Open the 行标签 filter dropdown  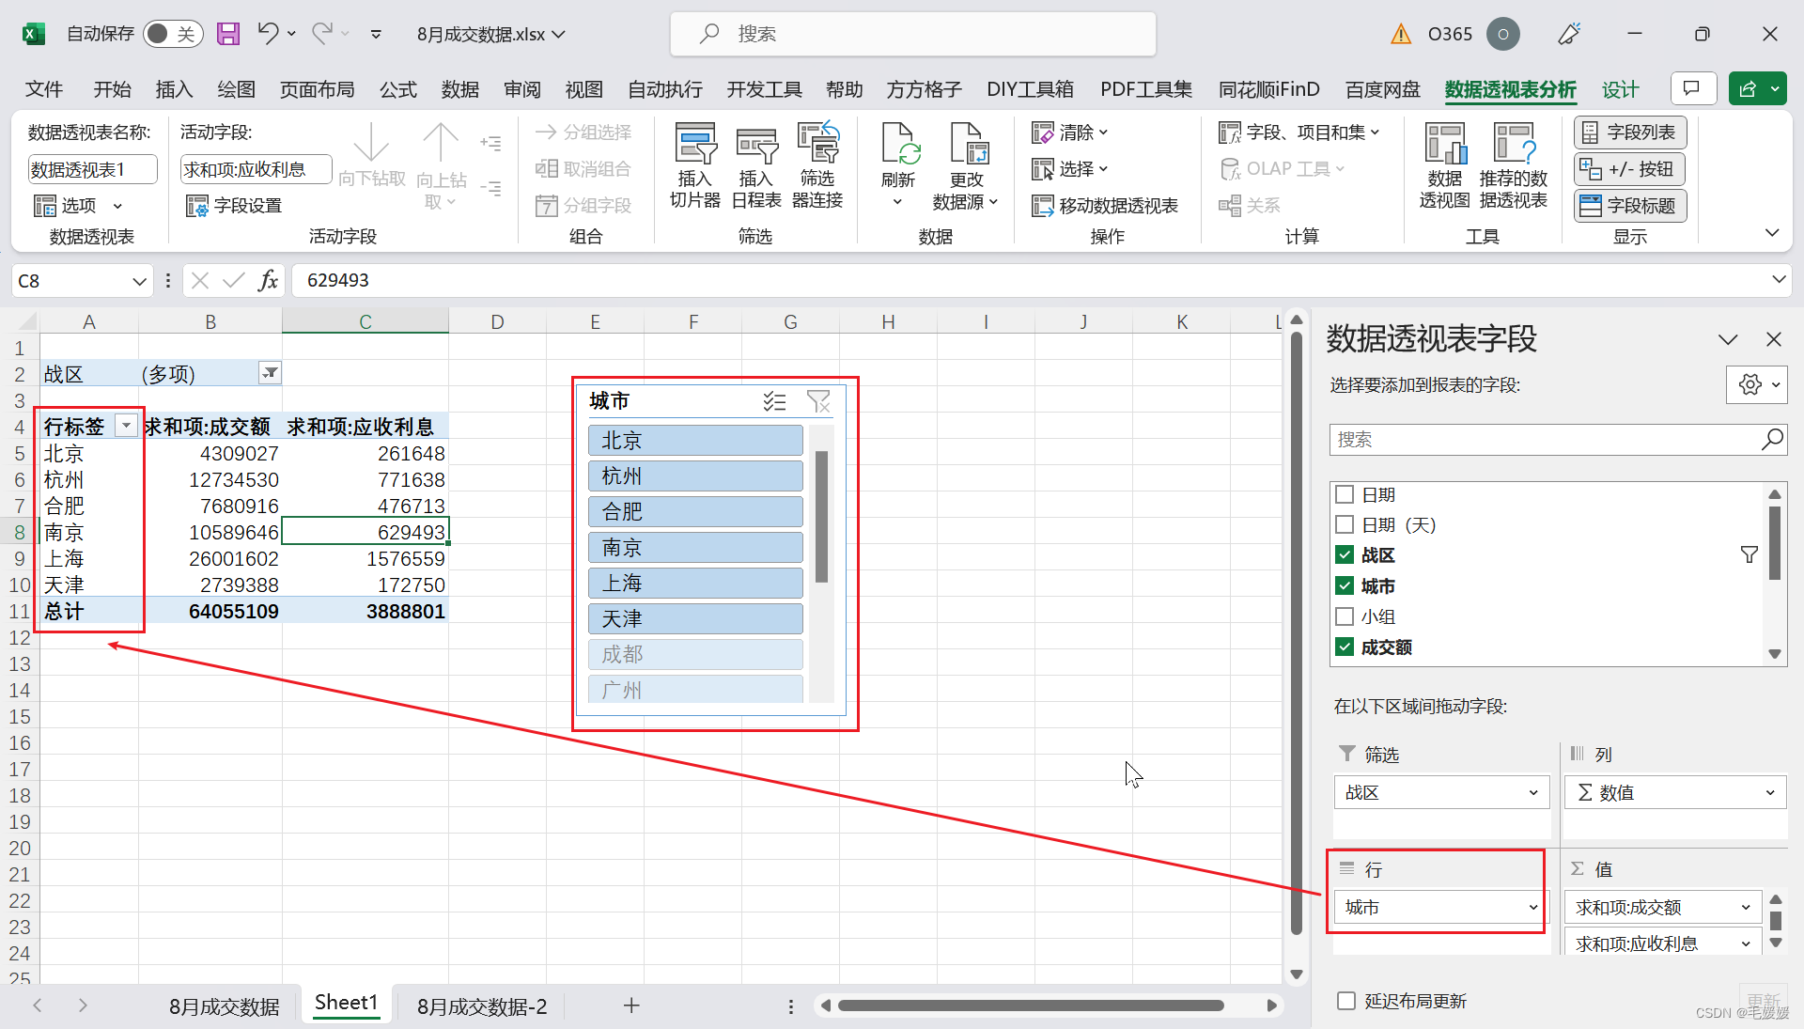(x=126, y=426)
